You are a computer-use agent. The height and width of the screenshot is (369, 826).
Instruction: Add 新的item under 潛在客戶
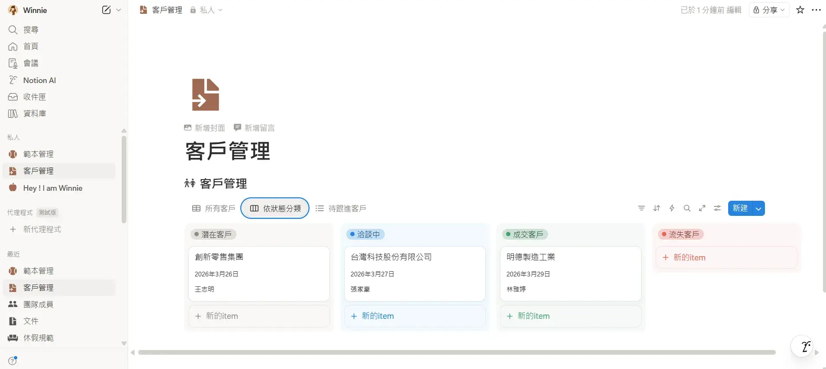coord(259,316)
